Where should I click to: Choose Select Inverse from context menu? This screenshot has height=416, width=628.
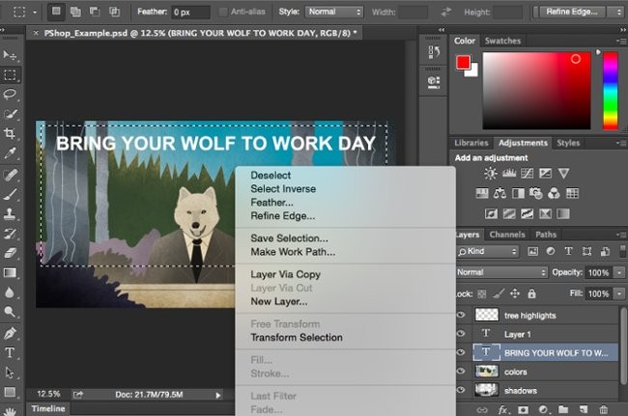click(283, 189)
